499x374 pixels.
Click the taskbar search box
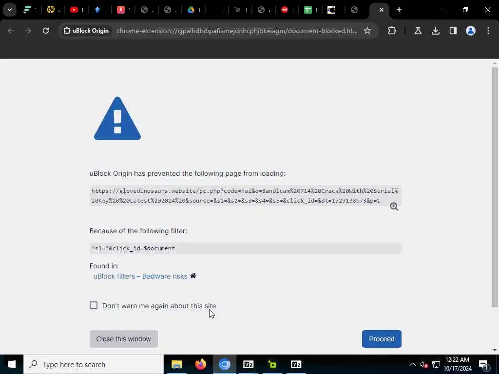tap(94, 364)
